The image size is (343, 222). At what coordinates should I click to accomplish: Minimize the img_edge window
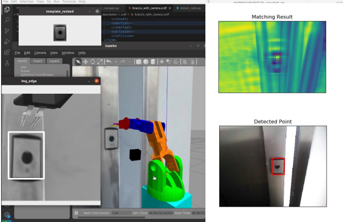[89, 81]
